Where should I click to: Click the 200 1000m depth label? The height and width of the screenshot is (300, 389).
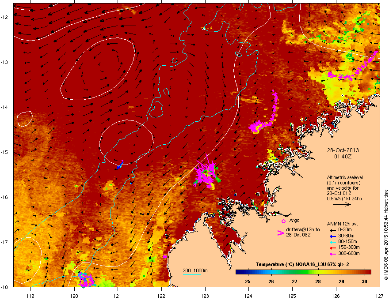click(x=195, y=270)
